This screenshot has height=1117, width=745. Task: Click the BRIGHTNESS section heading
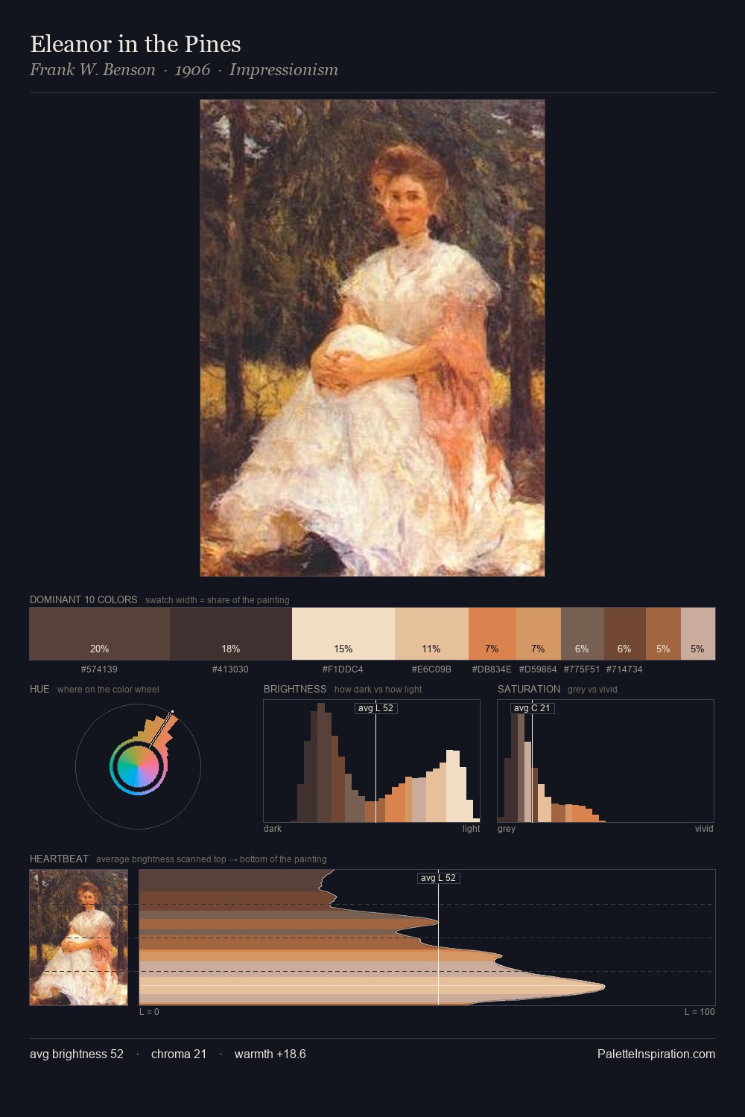pyautogui.click(x=295, y=689)
